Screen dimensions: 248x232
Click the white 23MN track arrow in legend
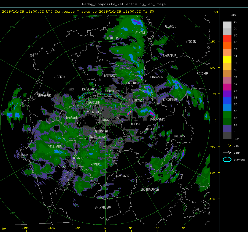click(227, 153)
